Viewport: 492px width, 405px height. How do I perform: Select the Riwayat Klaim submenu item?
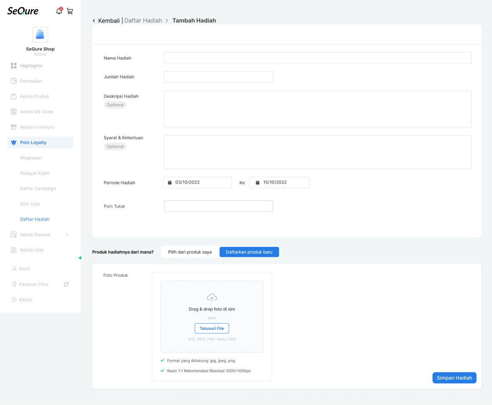[x=35, y=173]
